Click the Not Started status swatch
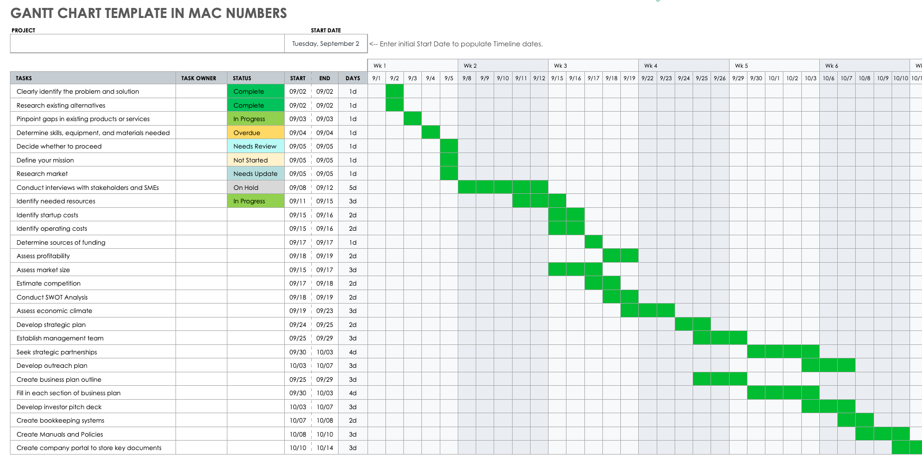Viewport: 922px width, 468px height. point(255,160)
